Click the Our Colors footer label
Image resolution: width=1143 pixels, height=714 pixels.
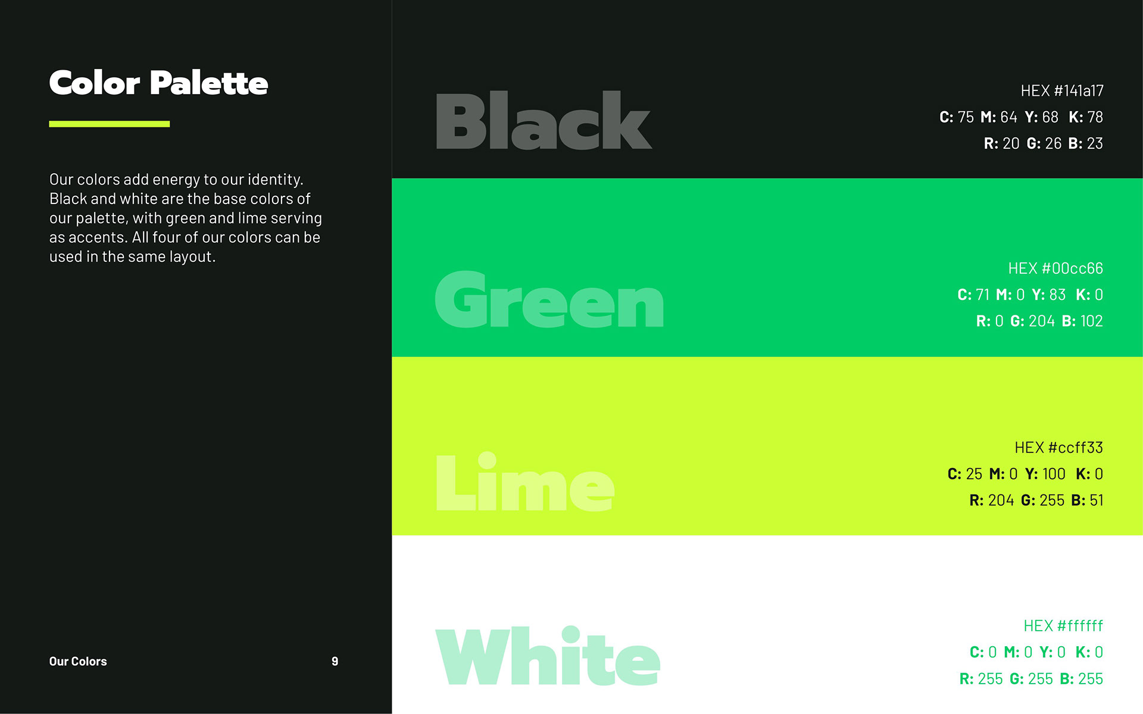click(78, 661)
